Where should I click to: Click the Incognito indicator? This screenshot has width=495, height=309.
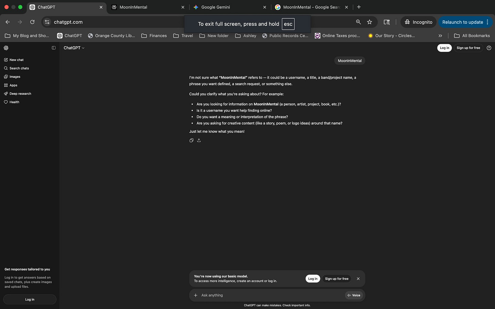[419, 22]
